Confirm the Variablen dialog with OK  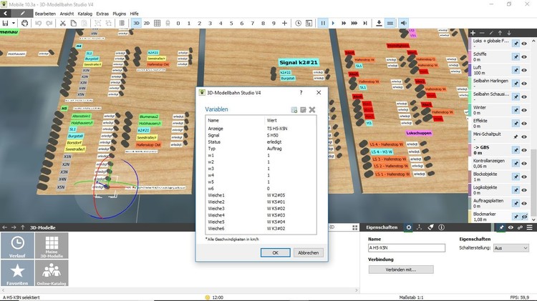[x=270, y=252]
